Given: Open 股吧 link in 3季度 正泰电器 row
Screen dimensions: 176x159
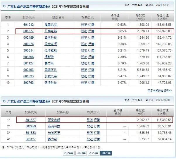Looking at the screenshot, I should click(x=90, y=120).
